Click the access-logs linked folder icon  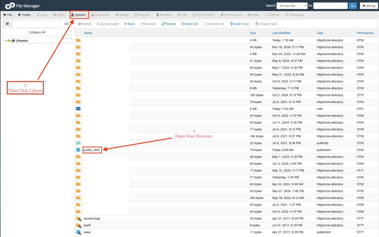[78, 219]
